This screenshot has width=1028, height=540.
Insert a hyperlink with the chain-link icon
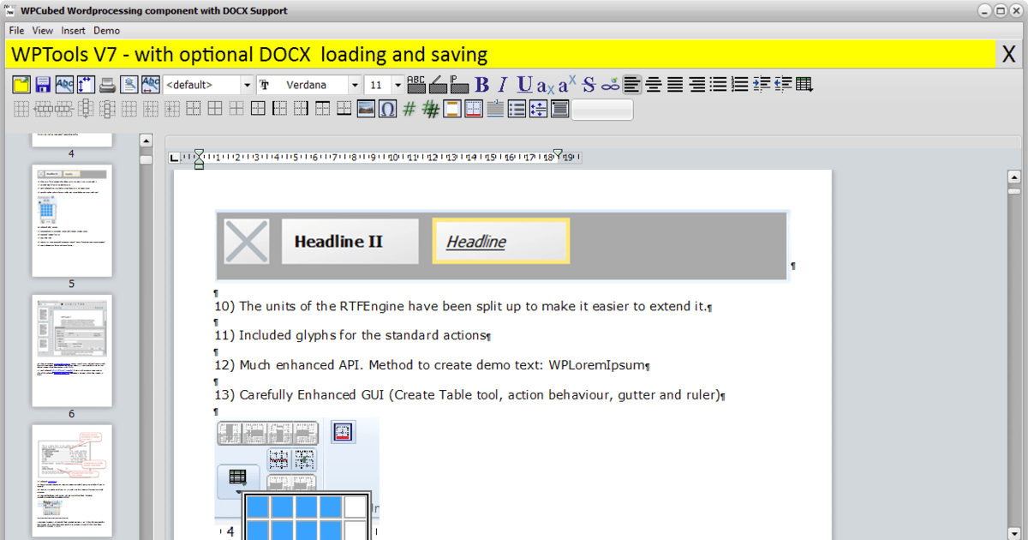click(610, 84)
